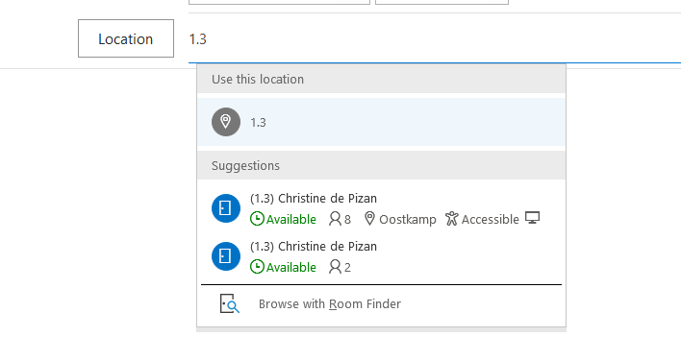
Task: Click the green Available clock icon for the 2-person room
Action: point(257,267)
